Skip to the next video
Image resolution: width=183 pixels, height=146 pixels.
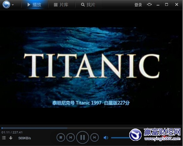(95, 138)
